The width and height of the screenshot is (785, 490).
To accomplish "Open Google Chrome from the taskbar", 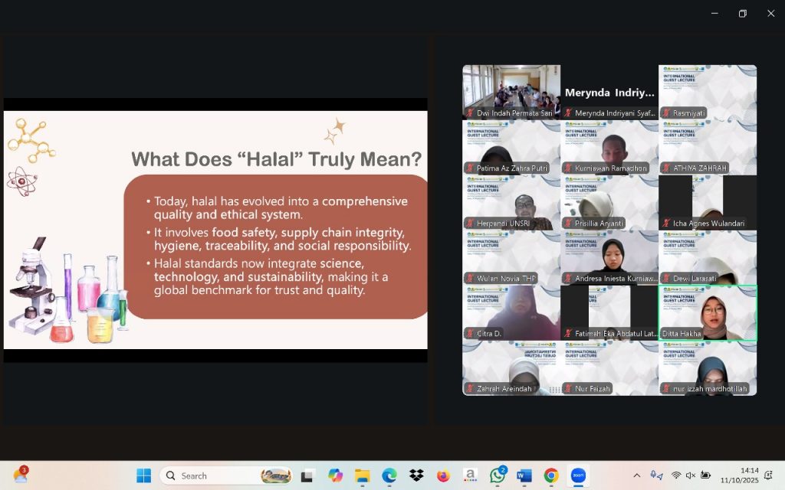I will pos(551,475).
